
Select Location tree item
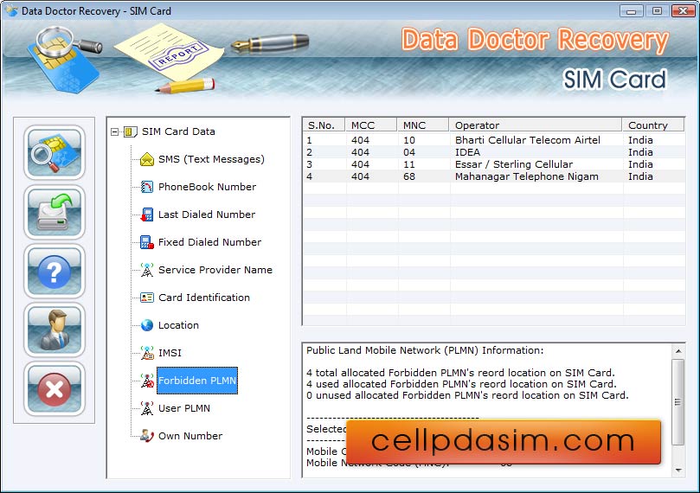click(x=178, y=325)
